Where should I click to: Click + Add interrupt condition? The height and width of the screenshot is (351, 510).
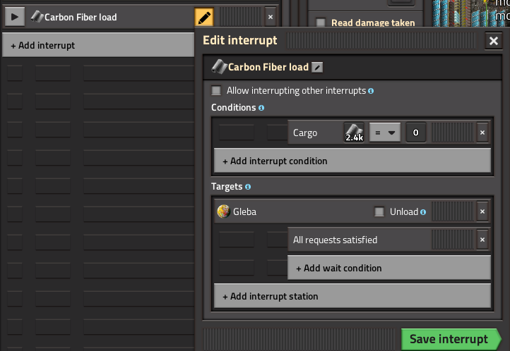pos(352,161)
